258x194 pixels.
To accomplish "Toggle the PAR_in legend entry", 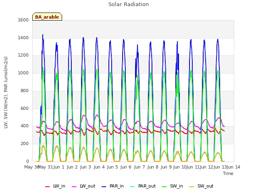I will click(113, 186).
